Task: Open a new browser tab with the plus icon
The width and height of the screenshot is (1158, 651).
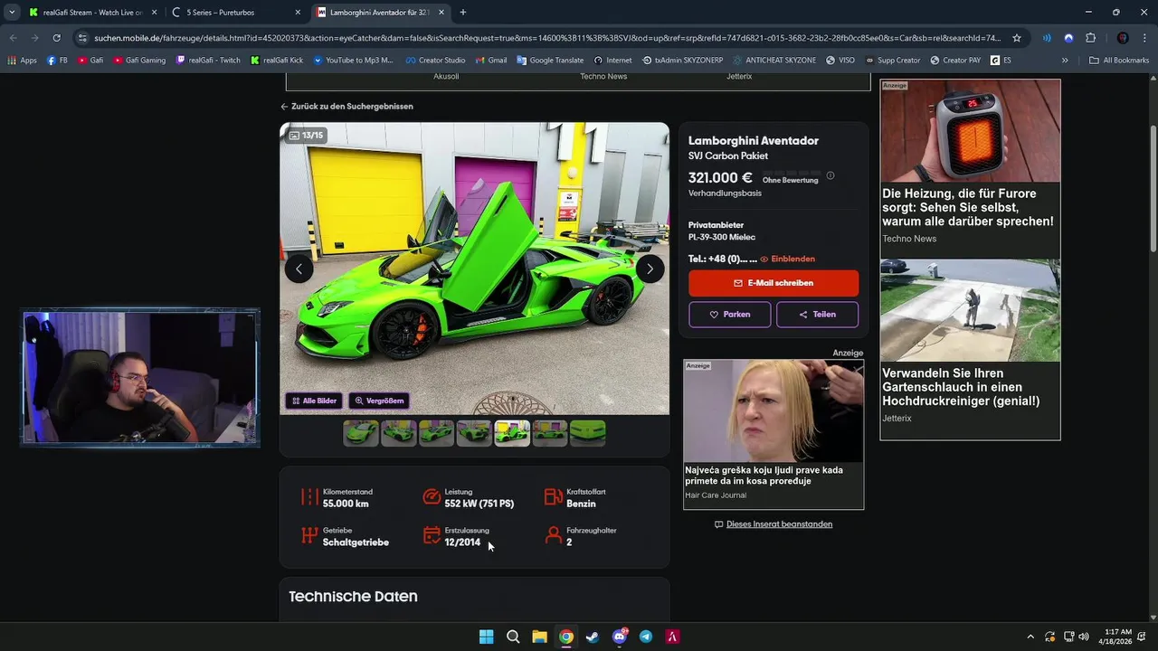Action: 463,13
